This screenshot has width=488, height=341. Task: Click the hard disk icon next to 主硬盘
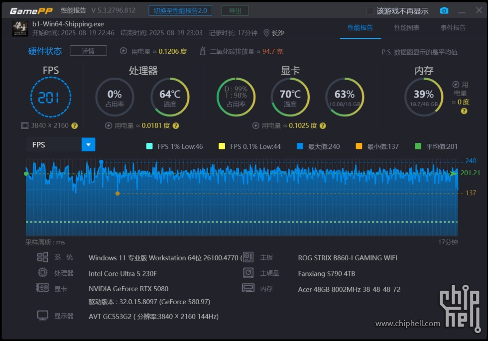pos(248,273)
